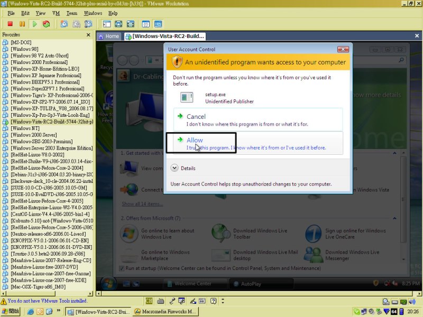Click the setup.exe program icon
The image size is (423, 317).
click(187, 97)
